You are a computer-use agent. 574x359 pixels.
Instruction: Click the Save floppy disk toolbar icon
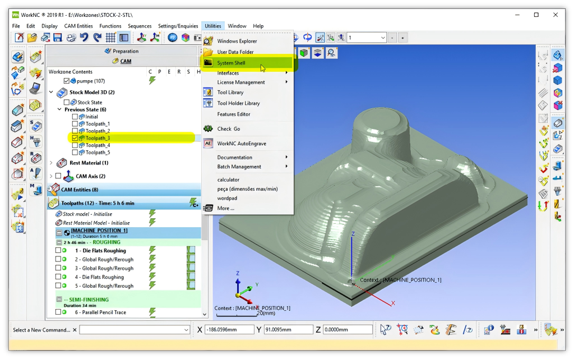click(58, 38)
